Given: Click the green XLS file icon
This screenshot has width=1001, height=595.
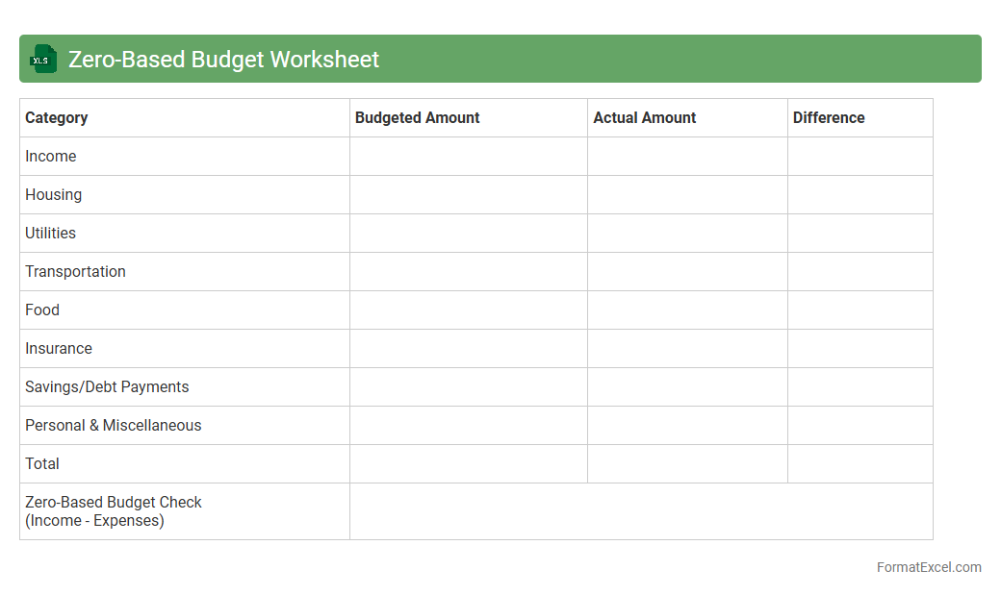Looking at the screenshot, I should pyautogui.click(x=43, y=59).
